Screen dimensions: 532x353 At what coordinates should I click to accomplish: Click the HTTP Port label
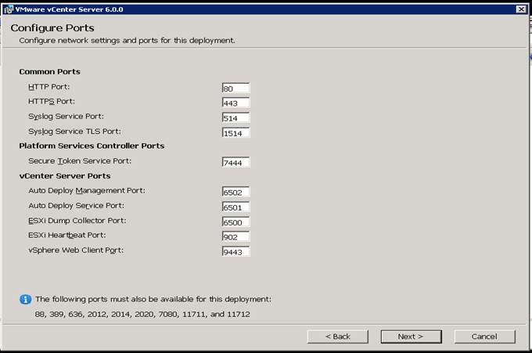tap(49, 87)
